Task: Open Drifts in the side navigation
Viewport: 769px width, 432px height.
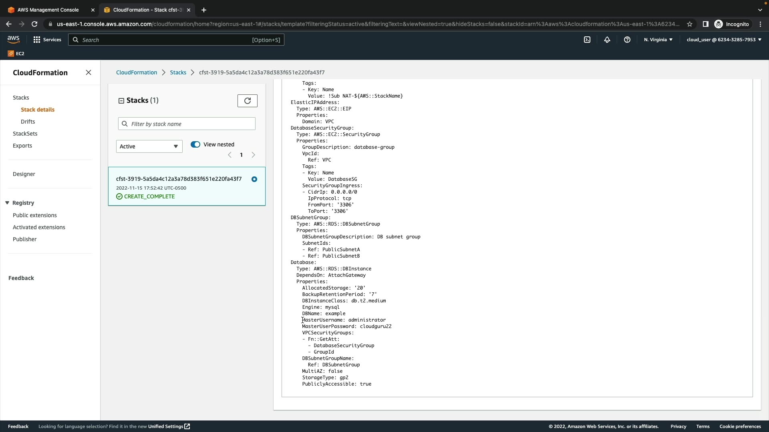Action: (x=28, y=122)
